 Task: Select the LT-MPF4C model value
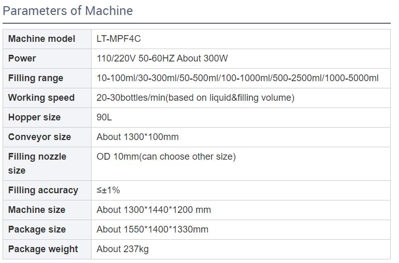point(119,39)
